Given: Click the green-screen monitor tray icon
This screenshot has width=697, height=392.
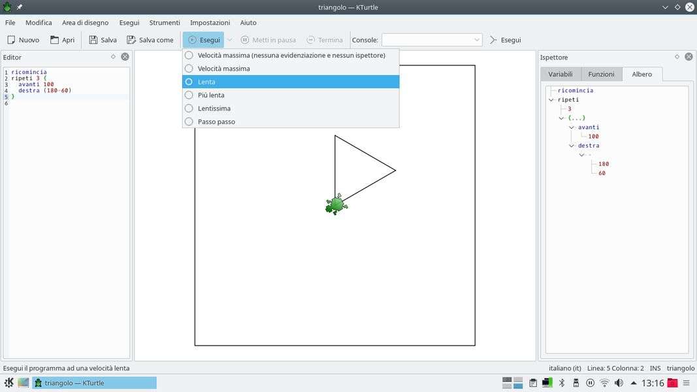Looking at the screenshot, I should [547, 383].
